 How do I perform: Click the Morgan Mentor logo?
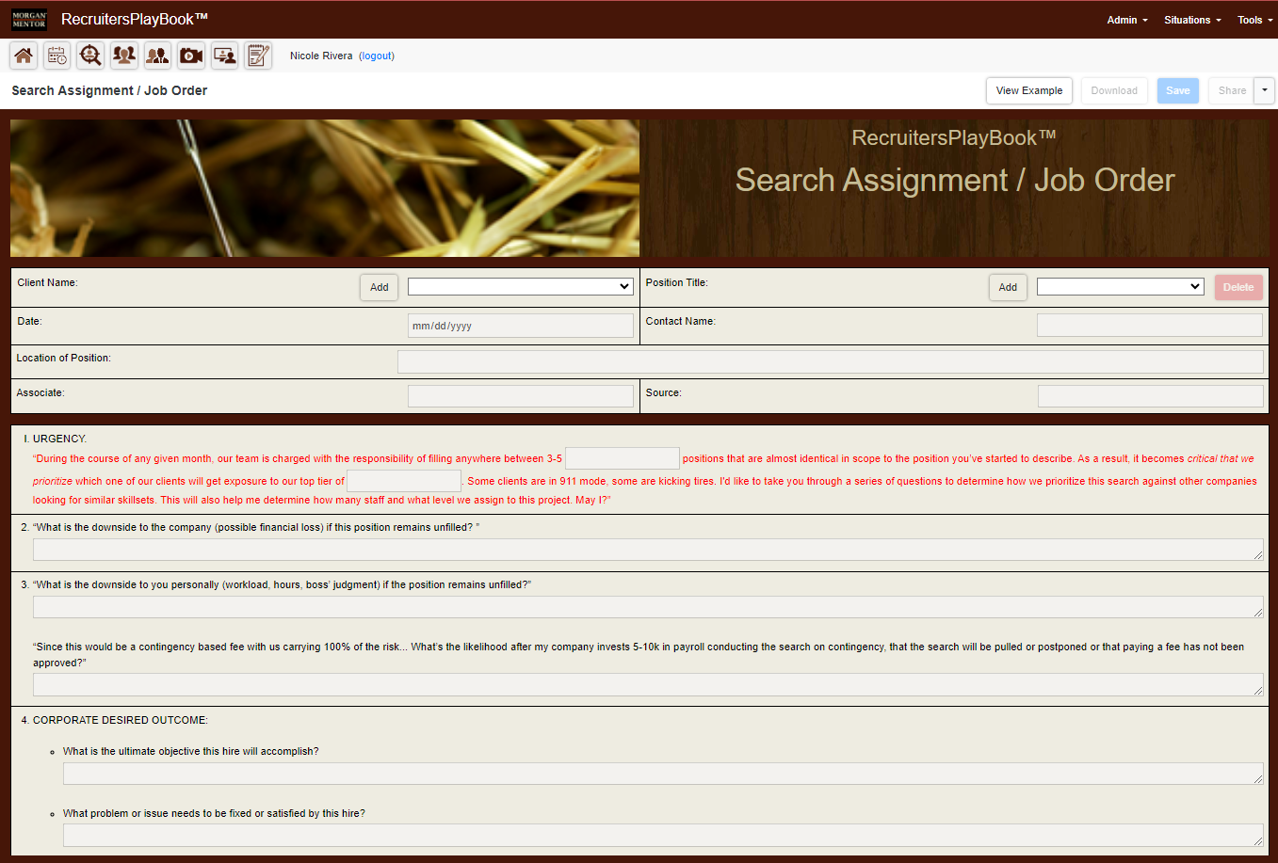pos(29,20)
